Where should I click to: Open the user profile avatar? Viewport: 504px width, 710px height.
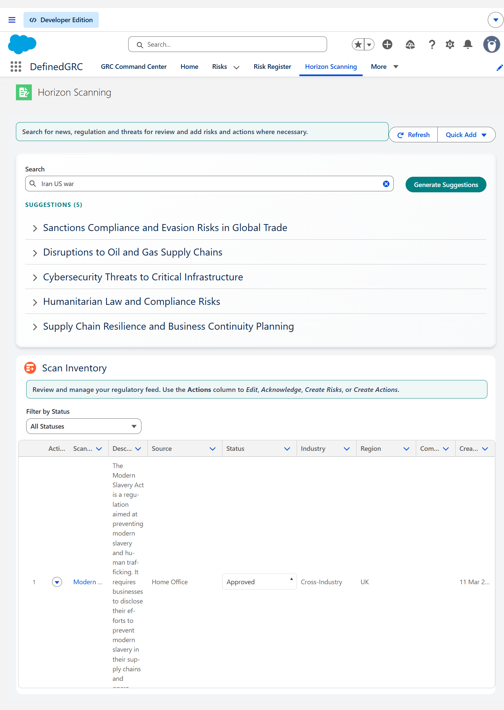click(x=492, y=44)
